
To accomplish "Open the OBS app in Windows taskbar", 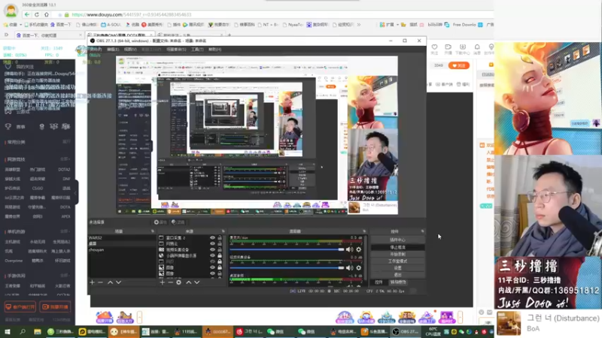I will (406, 332).
